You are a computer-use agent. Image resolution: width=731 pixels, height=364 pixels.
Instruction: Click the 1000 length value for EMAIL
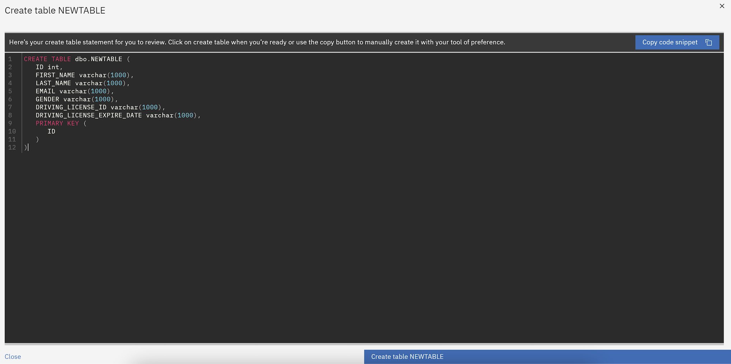98,91
